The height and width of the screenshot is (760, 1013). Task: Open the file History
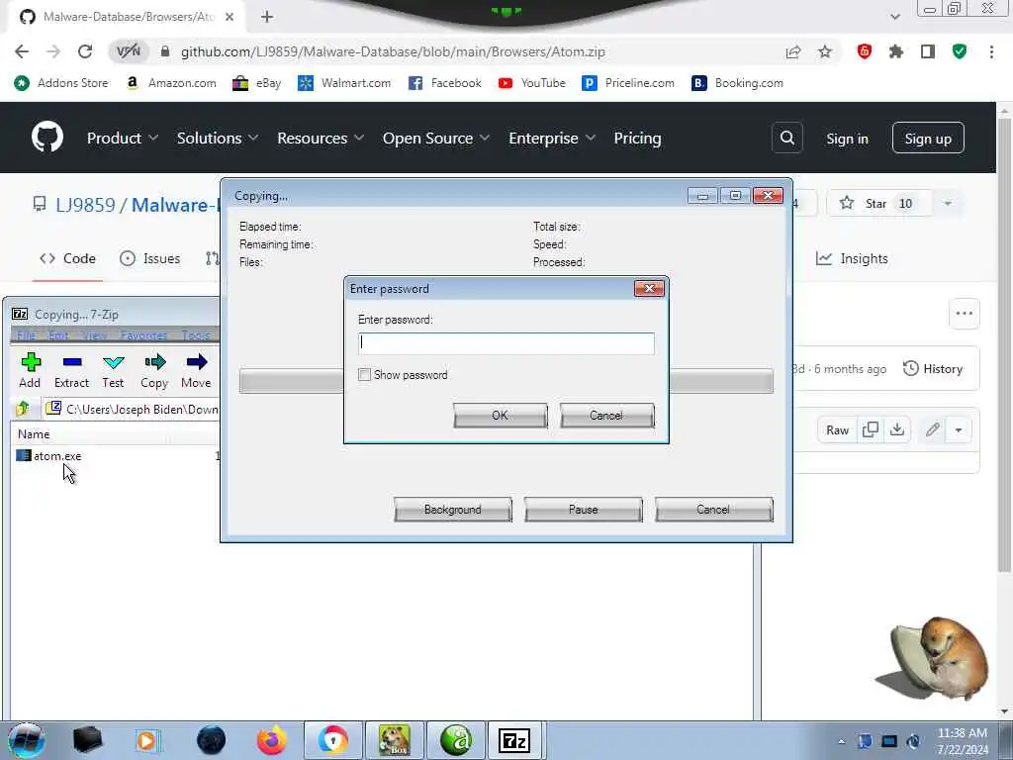[933, 369]
